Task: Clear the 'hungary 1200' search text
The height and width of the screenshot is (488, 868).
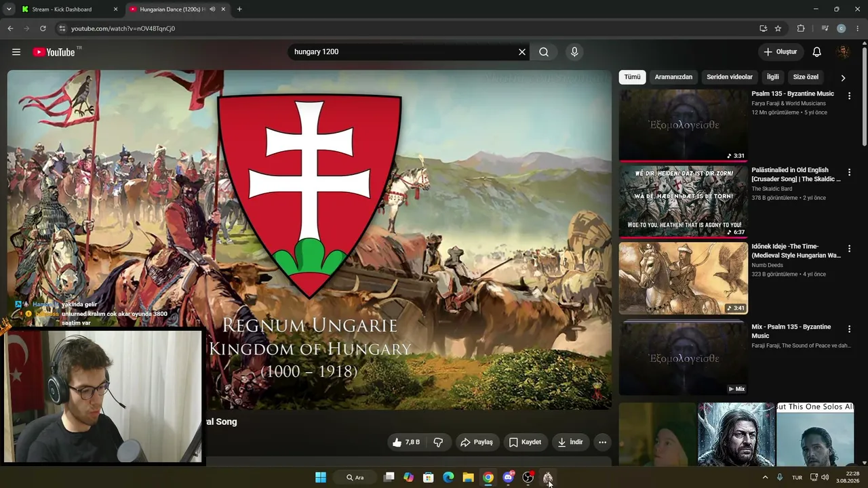Action: point(522,52)
